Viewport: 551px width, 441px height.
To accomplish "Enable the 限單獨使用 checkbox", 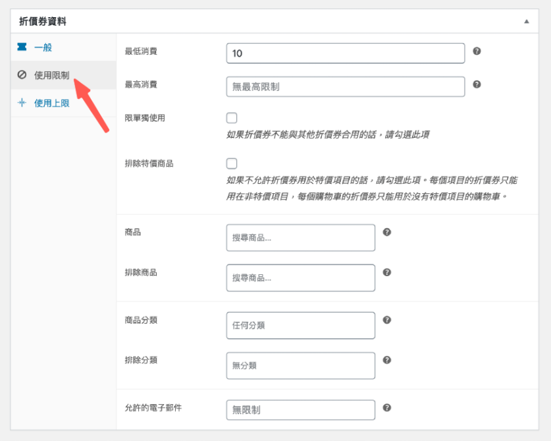I will [x=232, y=118].
